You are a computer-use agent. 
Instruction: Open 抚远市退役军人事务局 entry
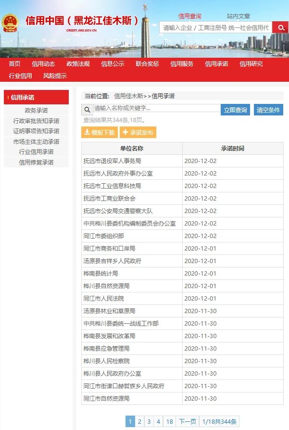112,161
